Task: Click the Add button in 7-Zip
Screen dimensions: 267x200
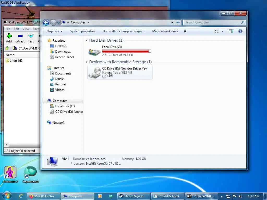Action: point(9,38)
